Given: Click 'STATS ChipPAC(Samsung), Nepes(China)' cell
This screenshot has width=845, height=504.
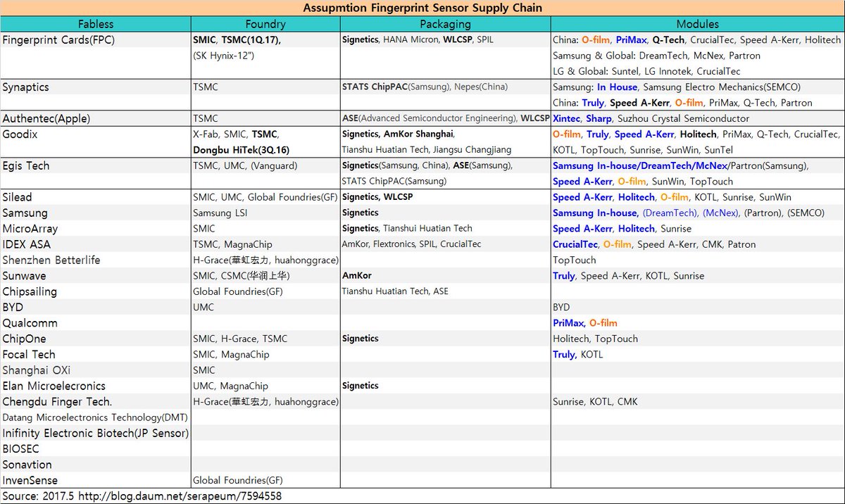Looking at the screenshot, I should (x=425, y=87).
